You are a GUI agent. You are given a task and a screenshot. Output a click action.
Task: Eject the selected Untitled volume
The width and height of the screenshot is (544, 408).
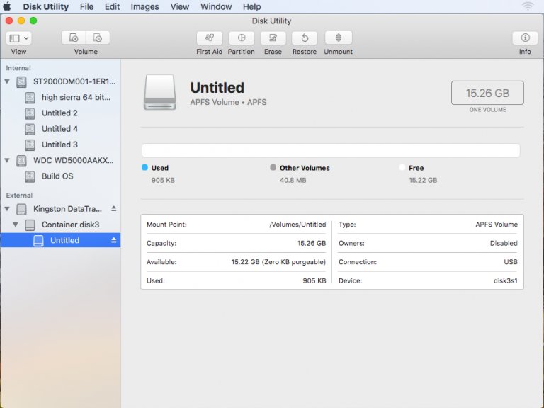113,240
